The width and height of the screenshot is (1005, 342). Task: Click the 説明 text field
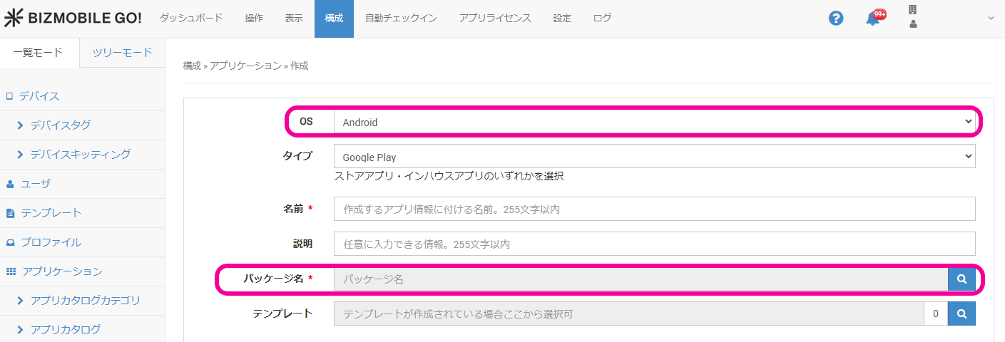click(654, 244)
